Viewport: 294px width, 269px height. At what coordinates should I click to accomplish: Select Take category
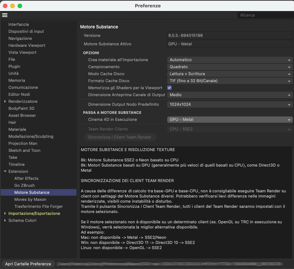coord(13,157)
